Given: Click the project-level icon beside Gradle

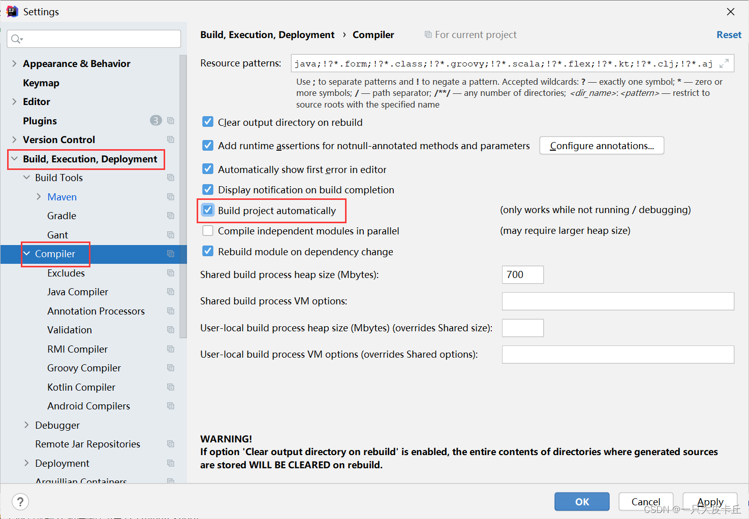Looking at the screenshot, I should click(171, 216).
